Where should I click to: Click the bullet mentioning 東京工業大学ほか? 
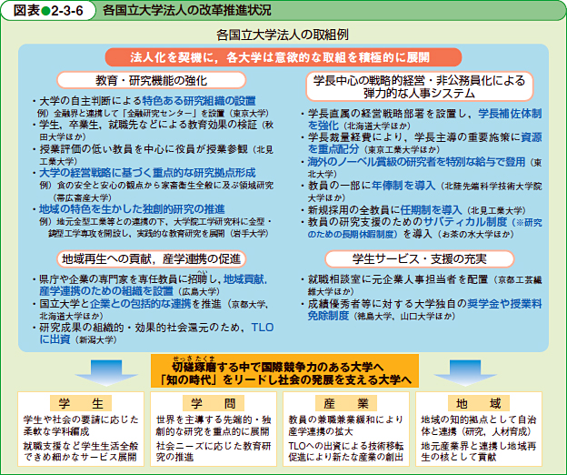click(422, 143)
